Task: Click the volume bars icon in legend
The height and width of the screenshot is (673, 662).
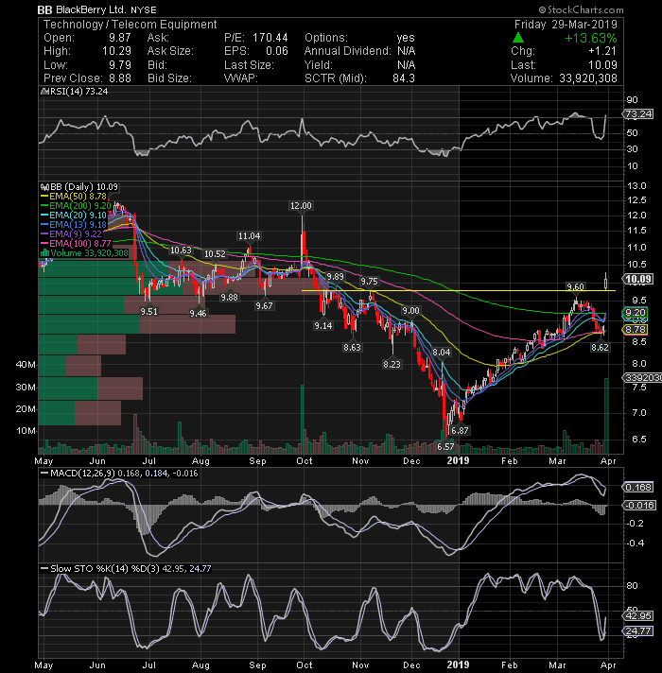Action: pyautogui.click(x=44, y=253)
